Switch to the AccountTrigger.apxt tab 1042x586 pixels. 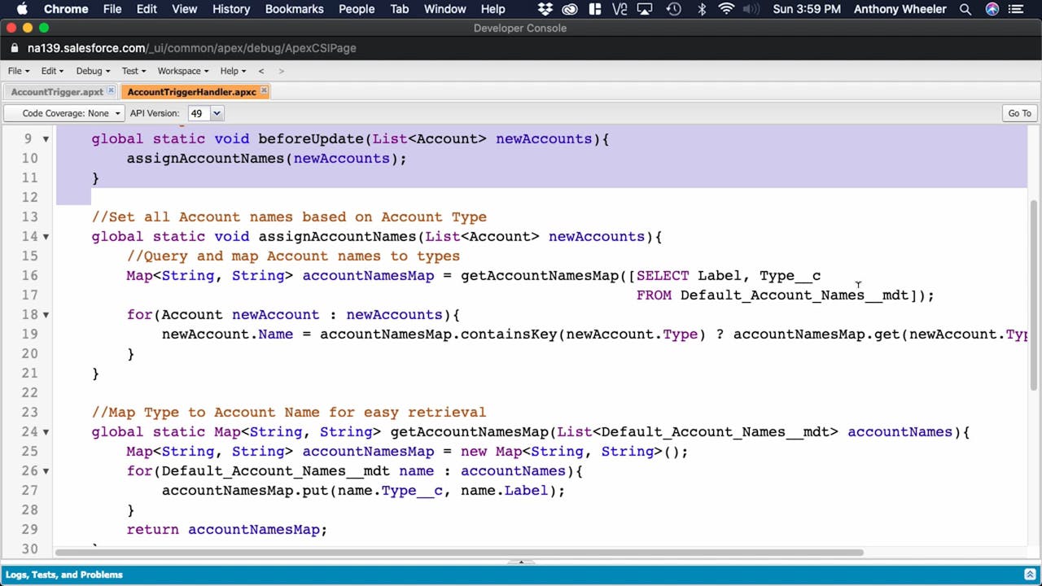[x=57, y=92]
